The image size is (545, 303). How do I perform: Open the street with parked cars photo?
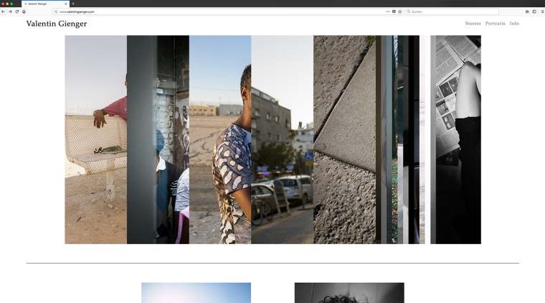point(283,139)
